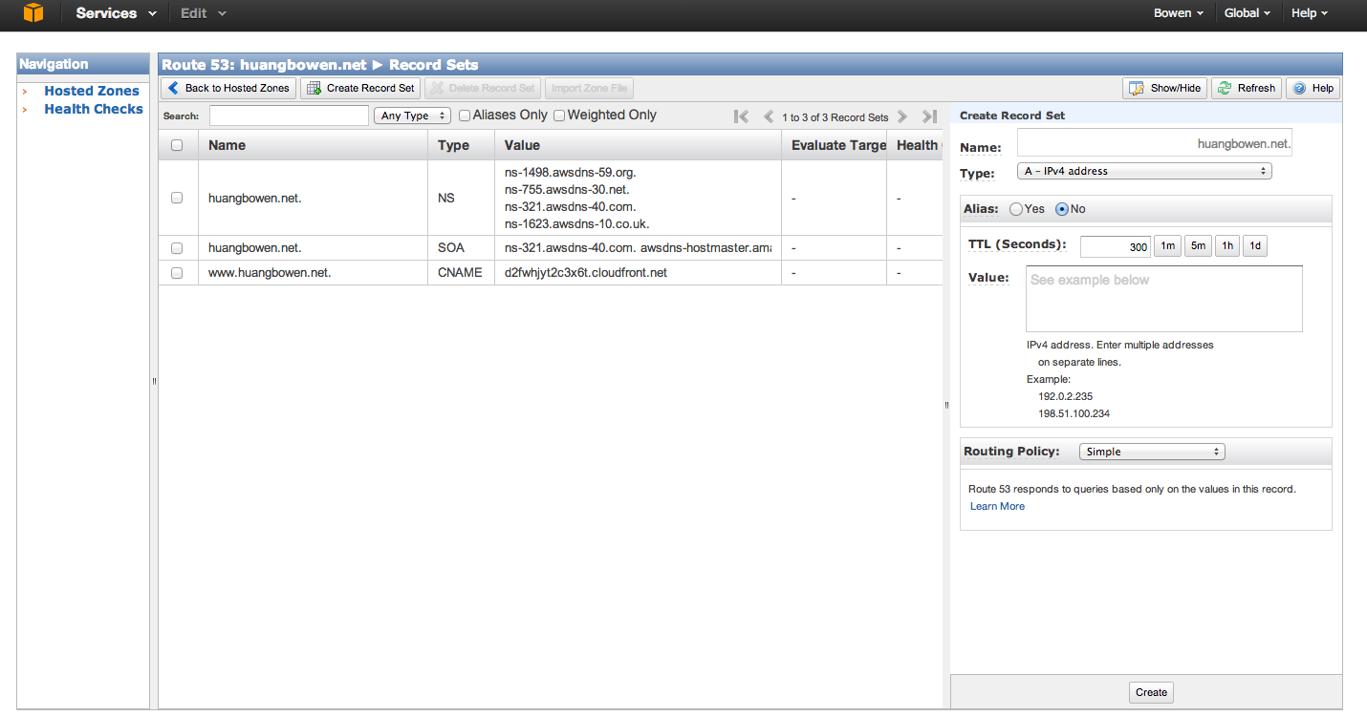Refresh the record sets list
This screenshot has width=1367, height=716.
(x=1247, y=88)
